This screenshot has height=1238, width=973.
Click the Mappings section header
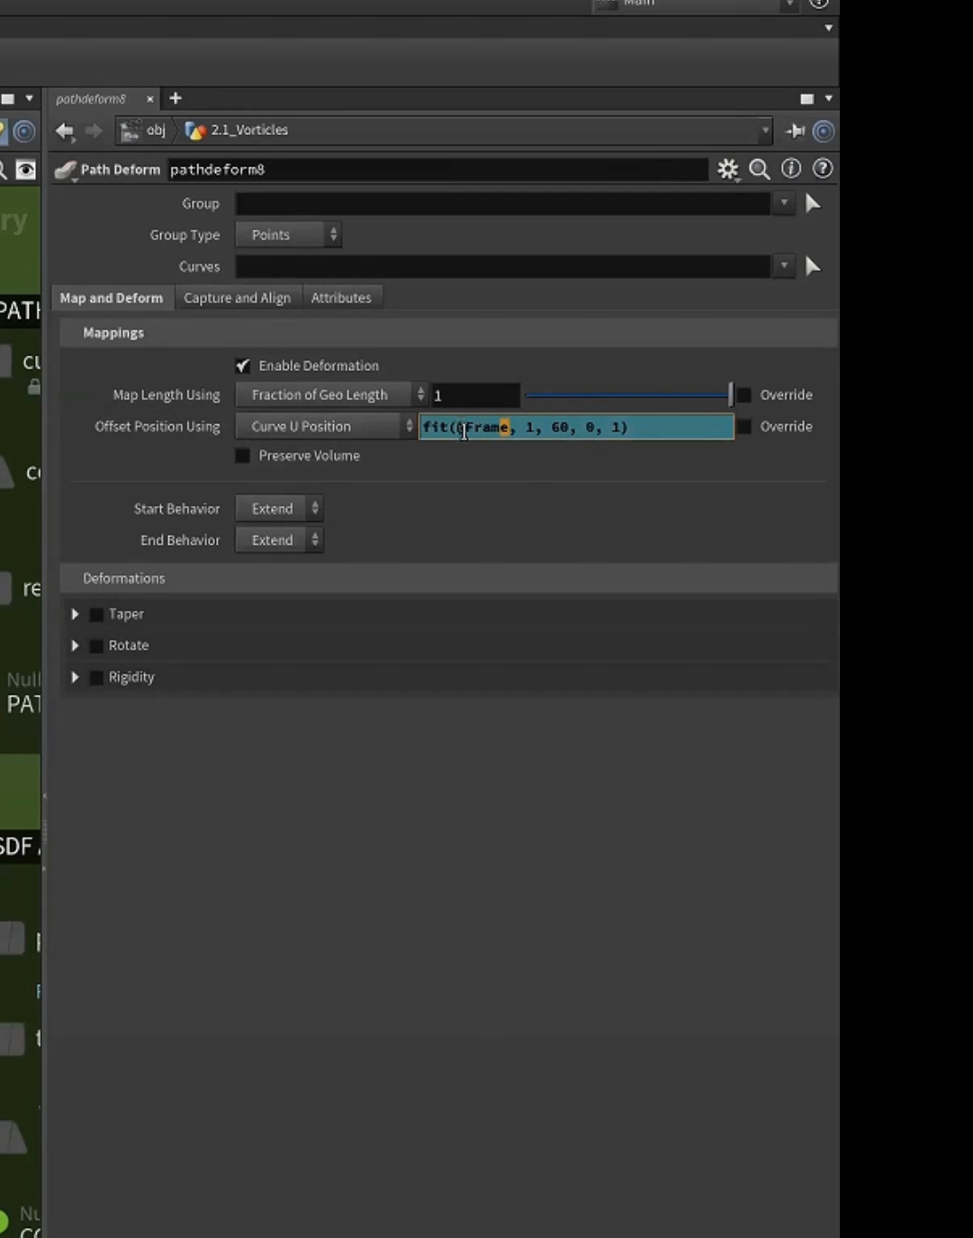pos(448,333)
